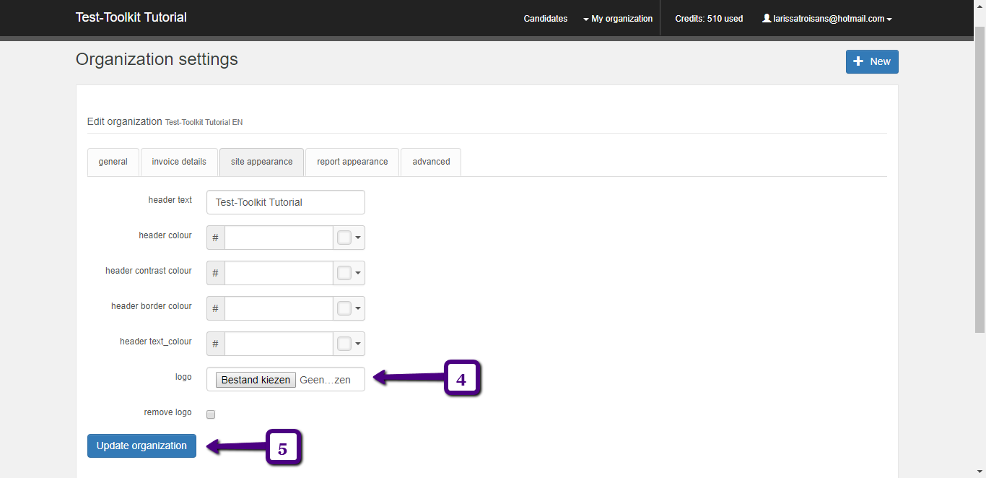The image size is (986, 478).
Task: Open the Candidates link in navbar
Action: pyautogui.click(x=546, y=19)
